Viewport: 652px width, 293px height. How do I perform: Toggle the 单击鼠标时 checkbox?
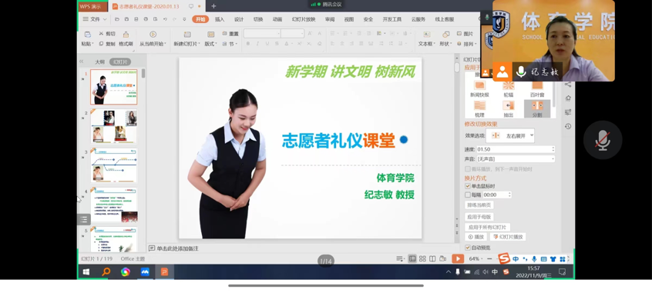[468, 186]
